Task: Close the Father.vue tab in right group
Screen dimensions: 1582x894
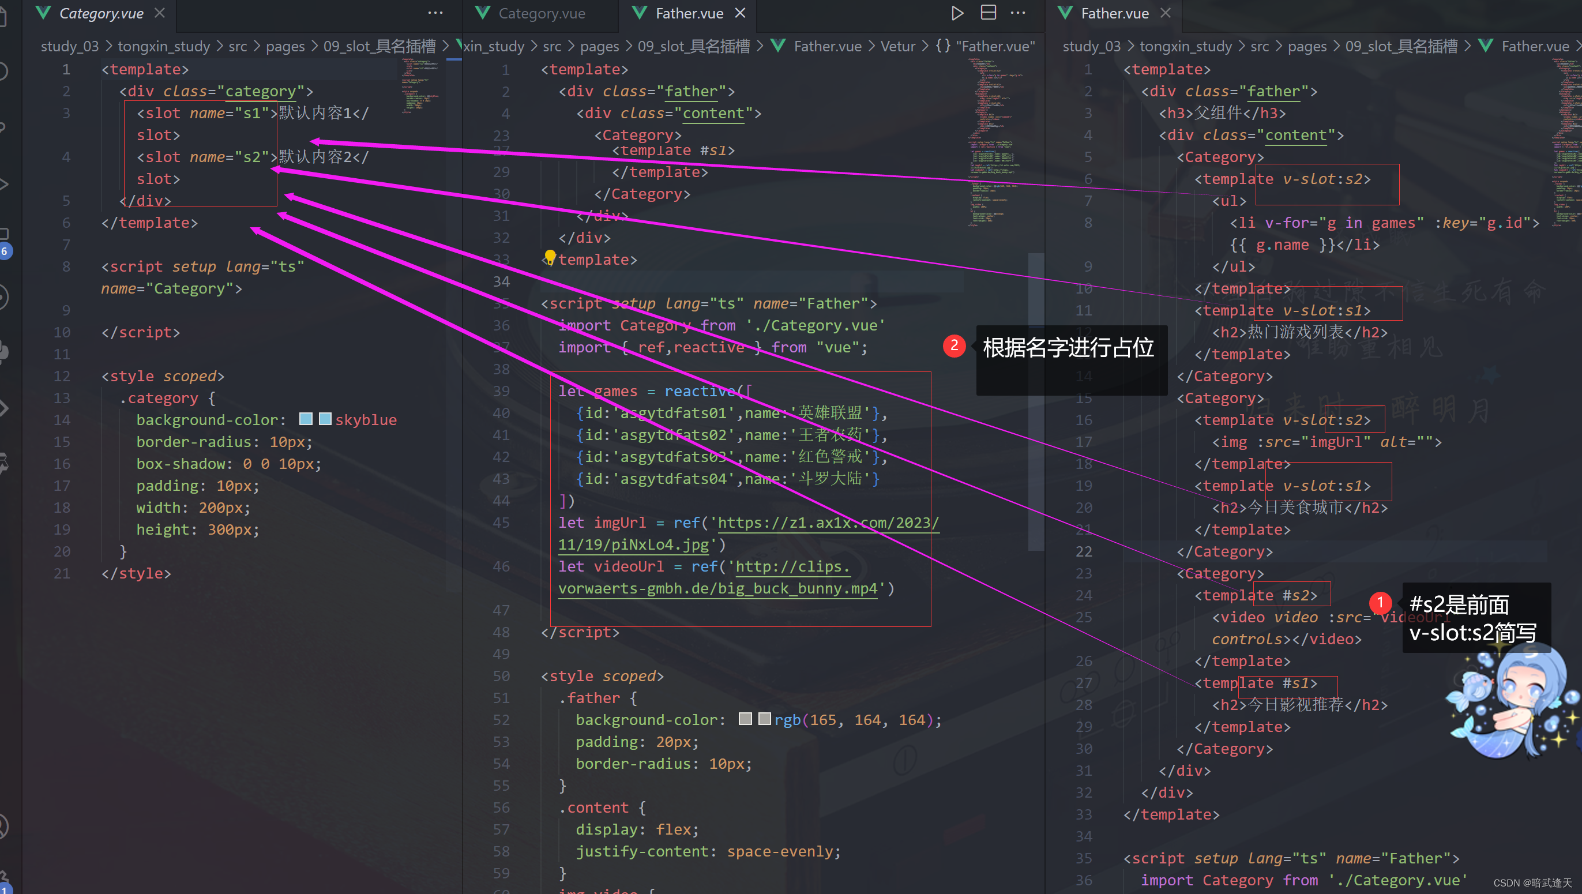Action: (x=1166, y=13)
